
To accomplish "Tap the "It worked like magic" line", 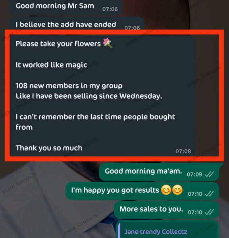I will (52, 65).
